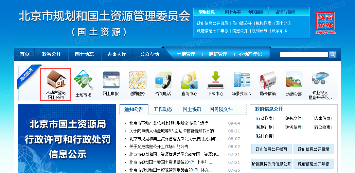Open [行政职责] link
355x173 pixels.
[264, 118]
